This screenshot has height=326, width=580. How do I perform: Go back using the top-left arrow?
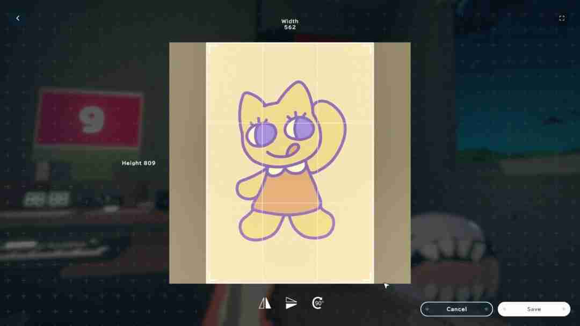[x=18, y=18]
